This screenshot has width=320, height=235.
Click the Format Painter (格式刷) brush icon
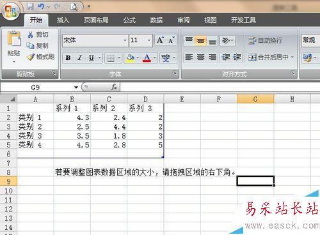coord(31,57)
